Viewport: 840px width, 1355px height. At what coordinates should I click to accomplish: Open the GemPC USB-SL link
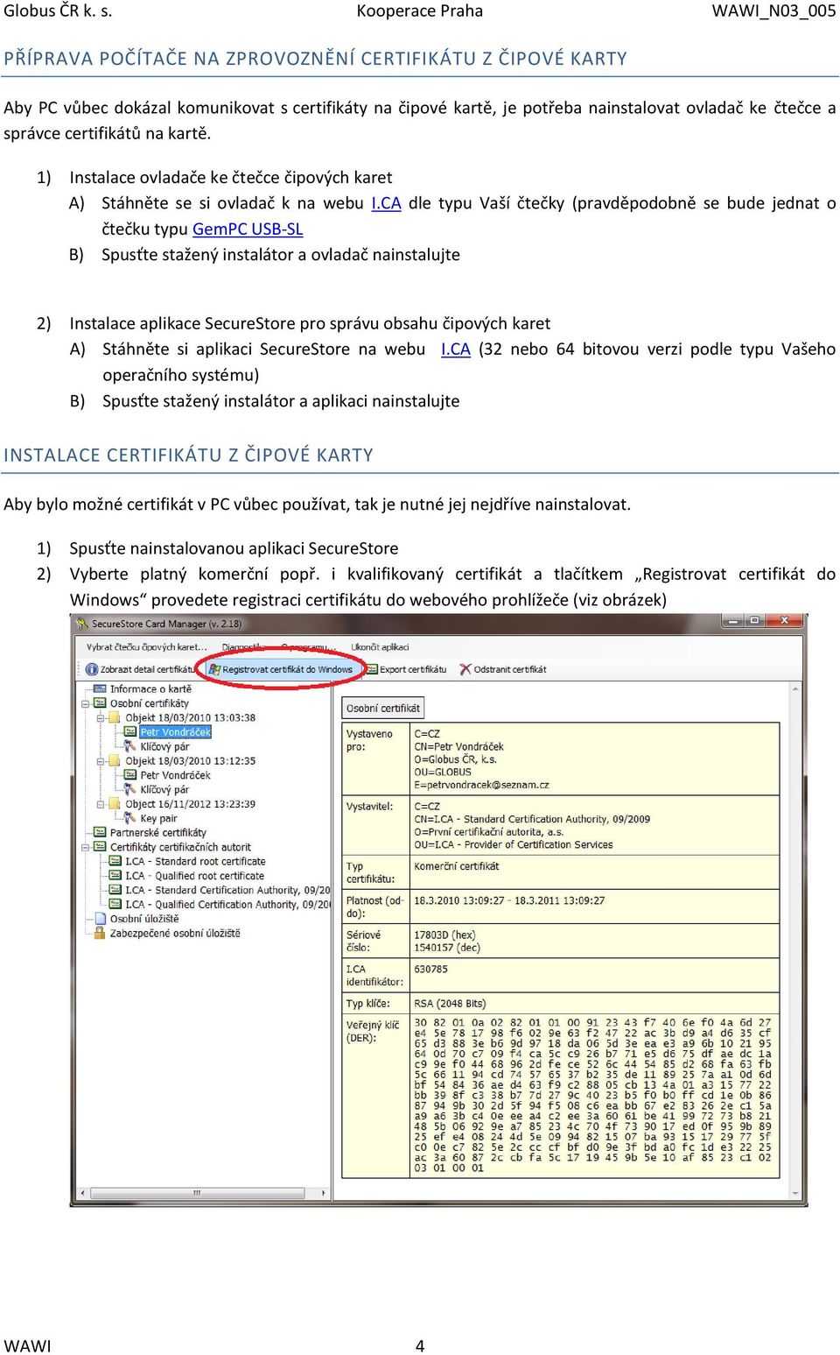tap(248, 229)
